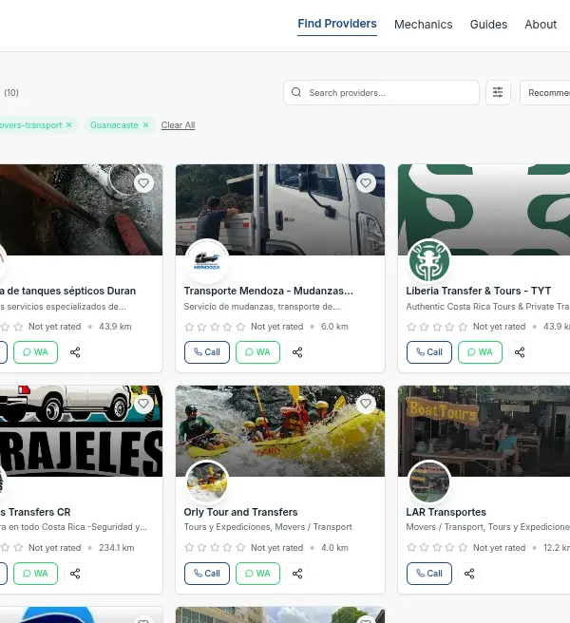Open the Orly Tour and Transfers title
This screenshot has height=623, width=570.
tap(241, 512)
